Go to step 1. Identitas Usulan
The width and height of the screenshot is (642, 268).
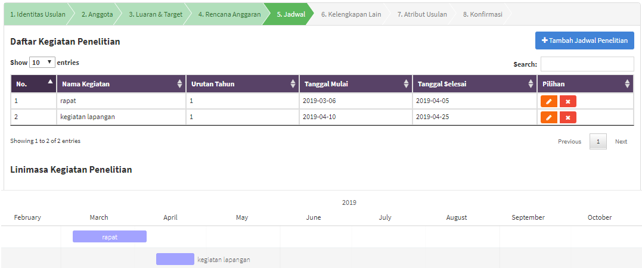pos(38,14)
